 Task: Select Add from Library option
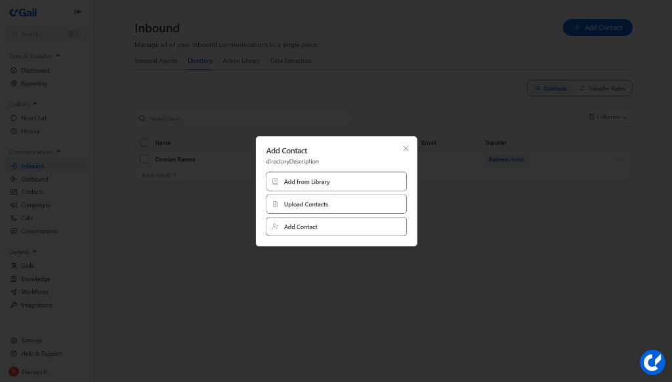(336, 181)
